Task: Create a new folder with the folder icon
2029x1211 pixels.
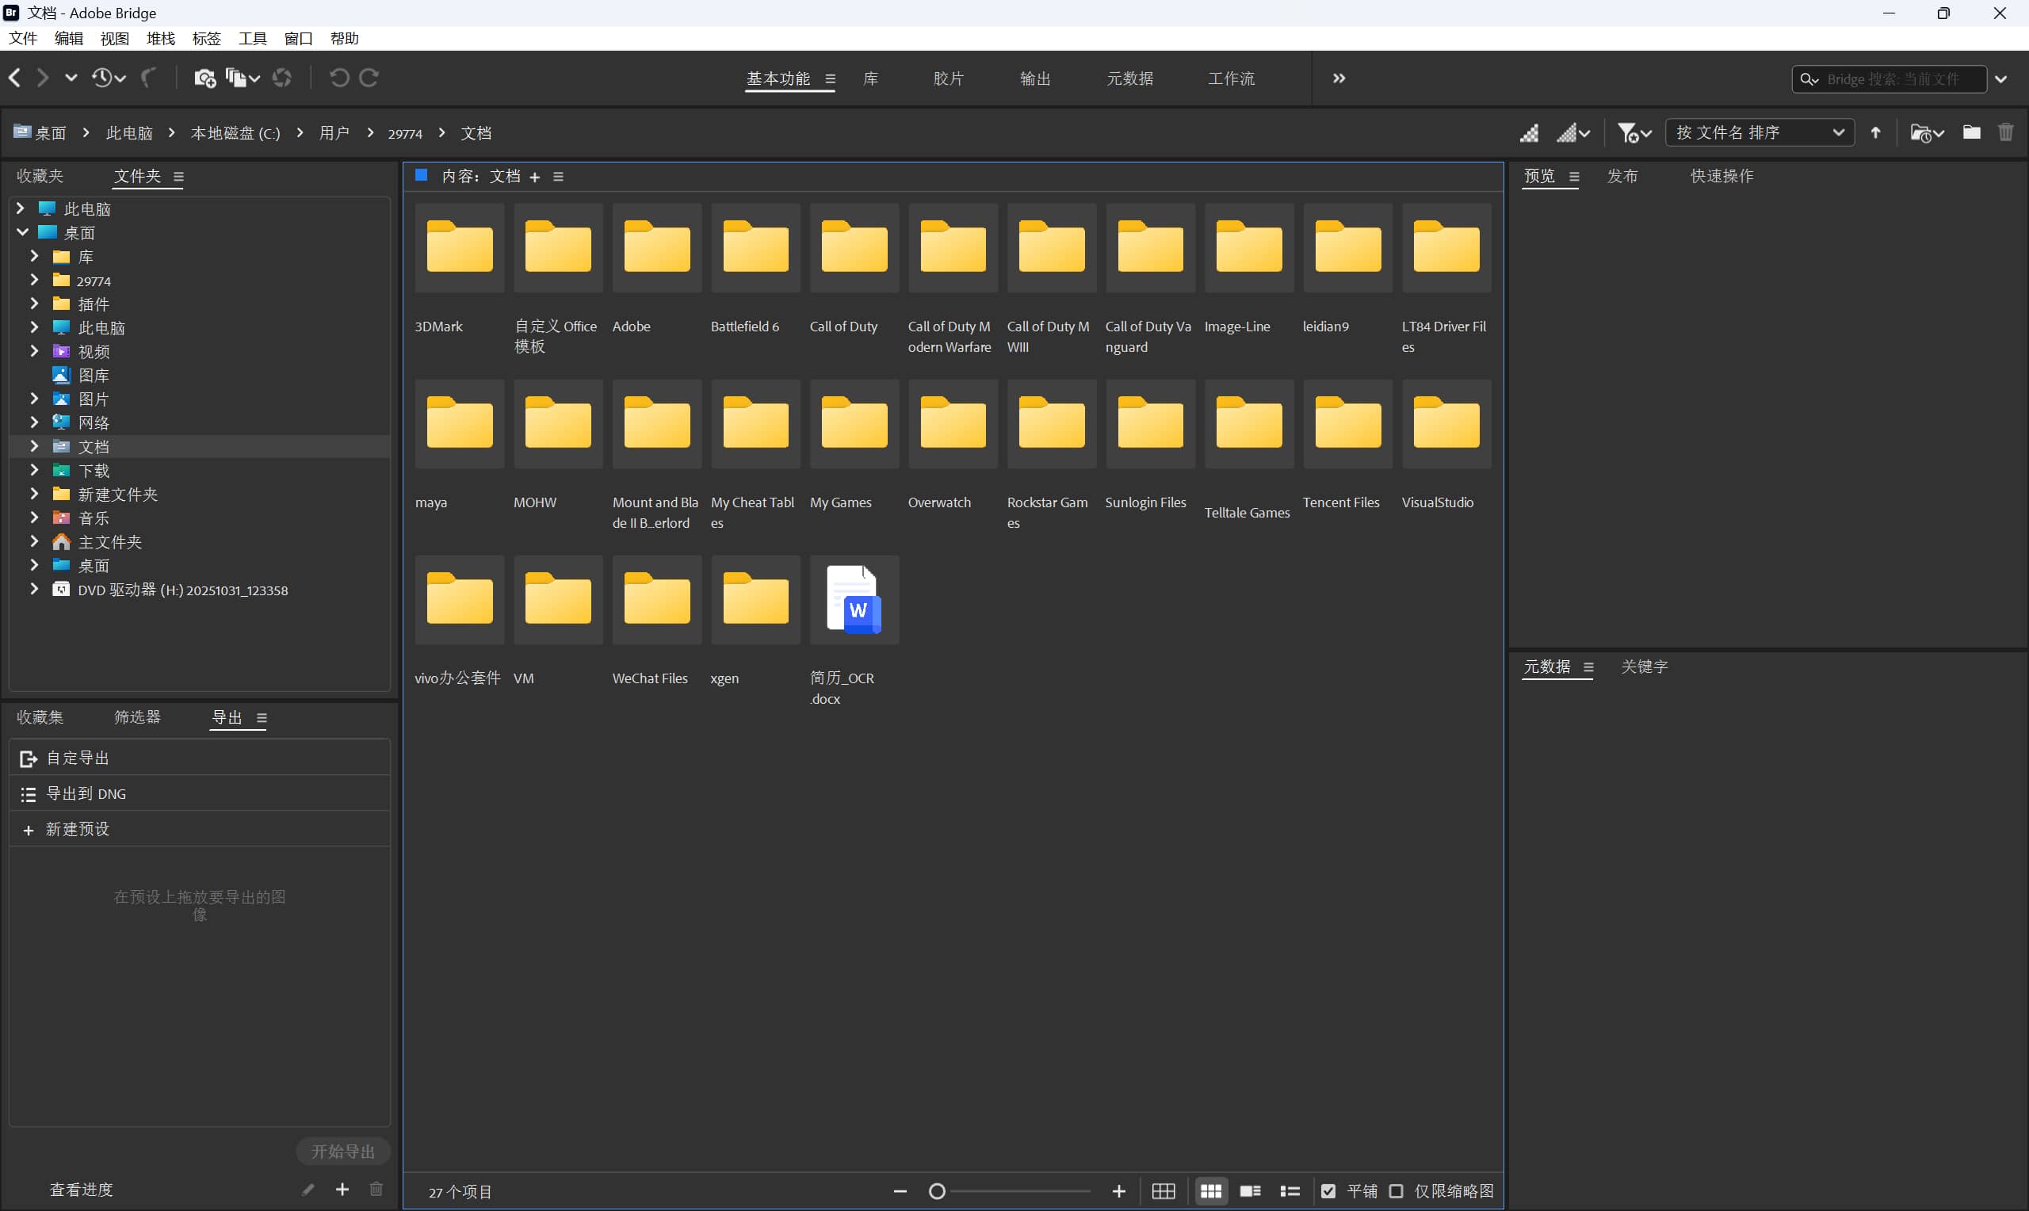Action: pos(1971,132)
